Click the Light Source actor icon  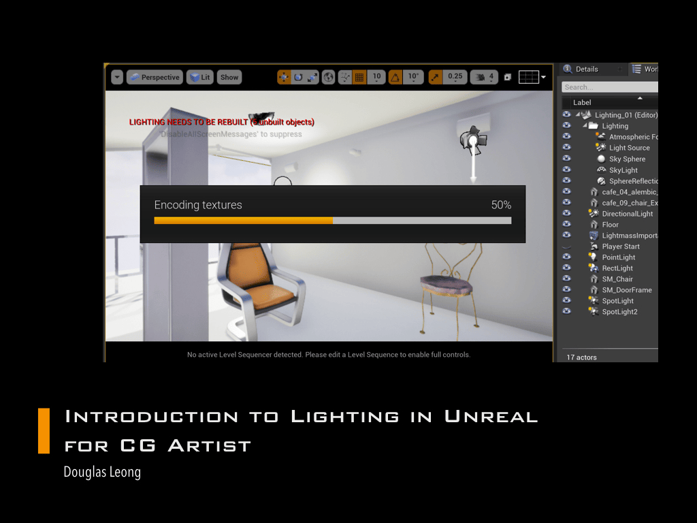tap(601, 148)
